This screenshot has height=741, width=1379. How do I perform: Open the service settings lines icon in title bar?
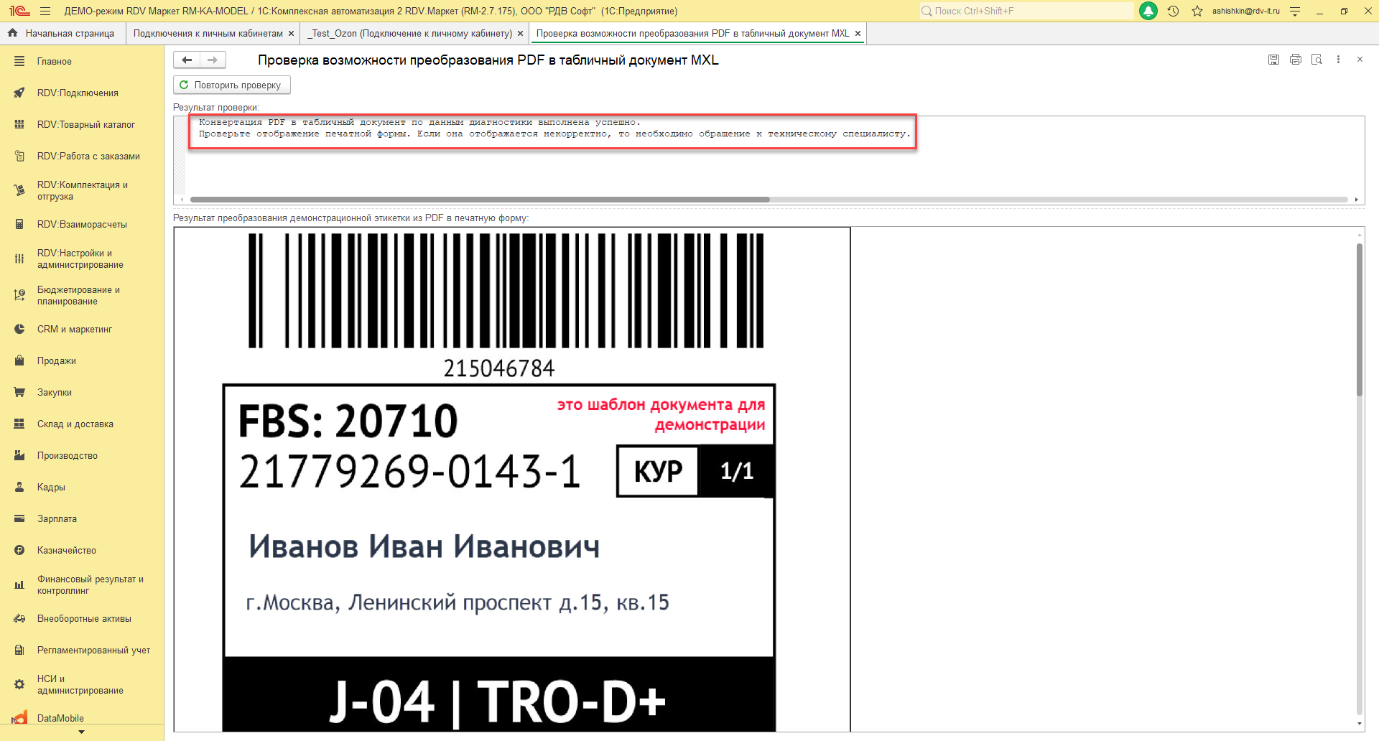point(1295,11)
